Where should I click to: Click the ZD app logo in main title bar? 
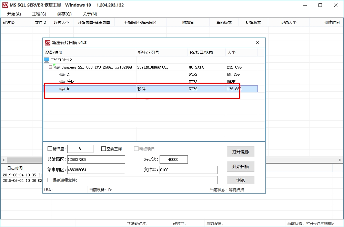click(5, 5)
